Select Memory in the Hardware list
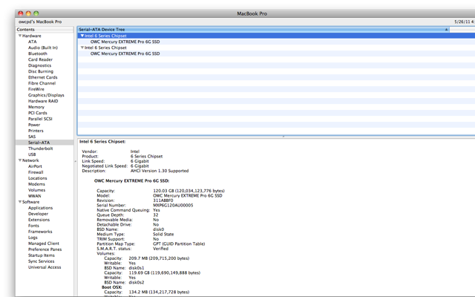 pyautogui.click(x=36, y=107)
